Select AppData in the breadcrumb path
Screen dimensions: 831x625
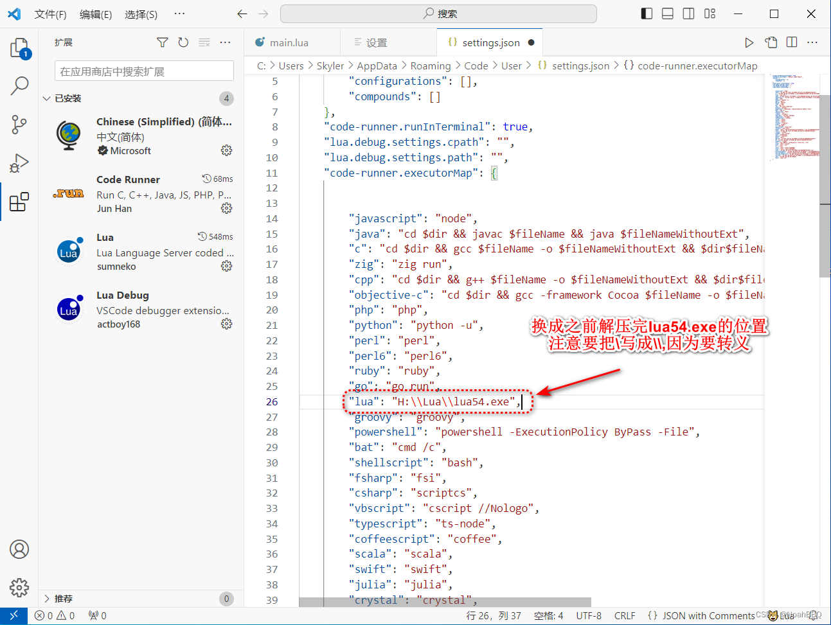[377, 66]
